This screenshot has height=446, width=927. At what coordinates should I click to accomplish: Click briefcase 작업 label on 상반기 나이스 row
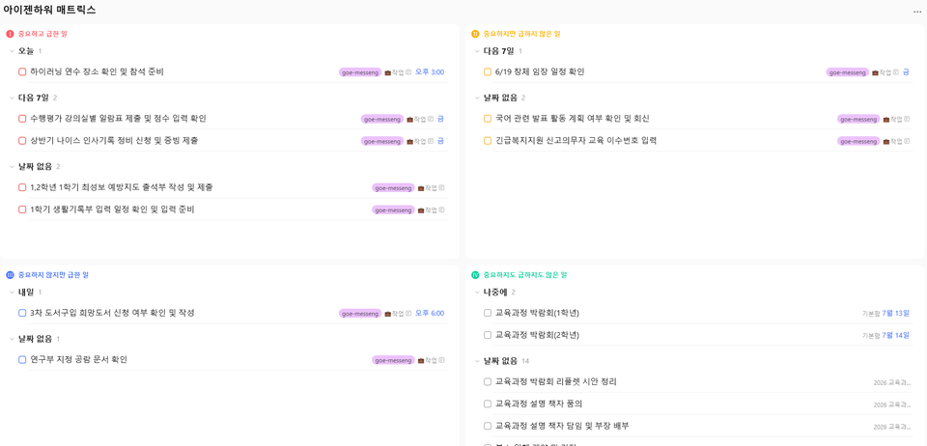click(x=415, y=141)
